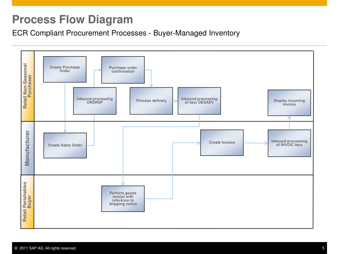Click the Manufacturer swimlane label

coord(27,148)
